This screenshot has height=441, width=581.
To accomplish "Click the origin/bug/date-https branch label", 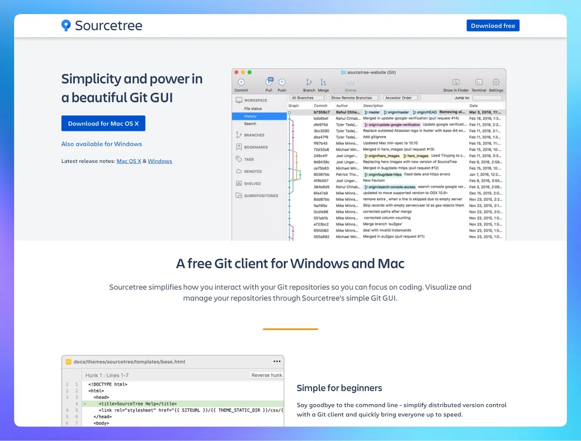I will (383, 174).
